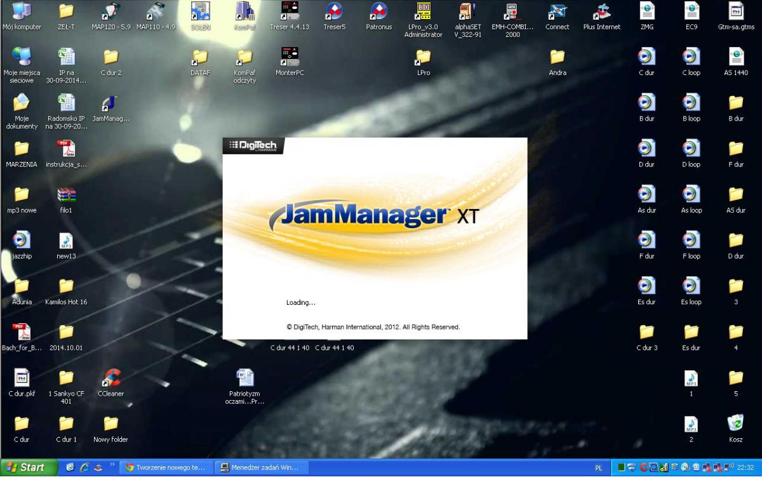Select the JamManager desktop shortcut
Screen dimensions: 762x496
pyautogui.click(x=111, y=108)
